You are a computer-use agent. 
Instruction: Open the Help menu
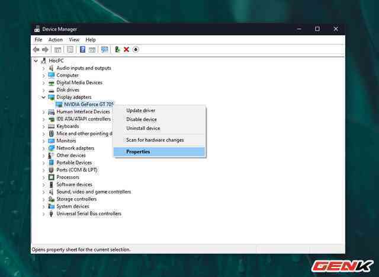click(x=91, y=40)
